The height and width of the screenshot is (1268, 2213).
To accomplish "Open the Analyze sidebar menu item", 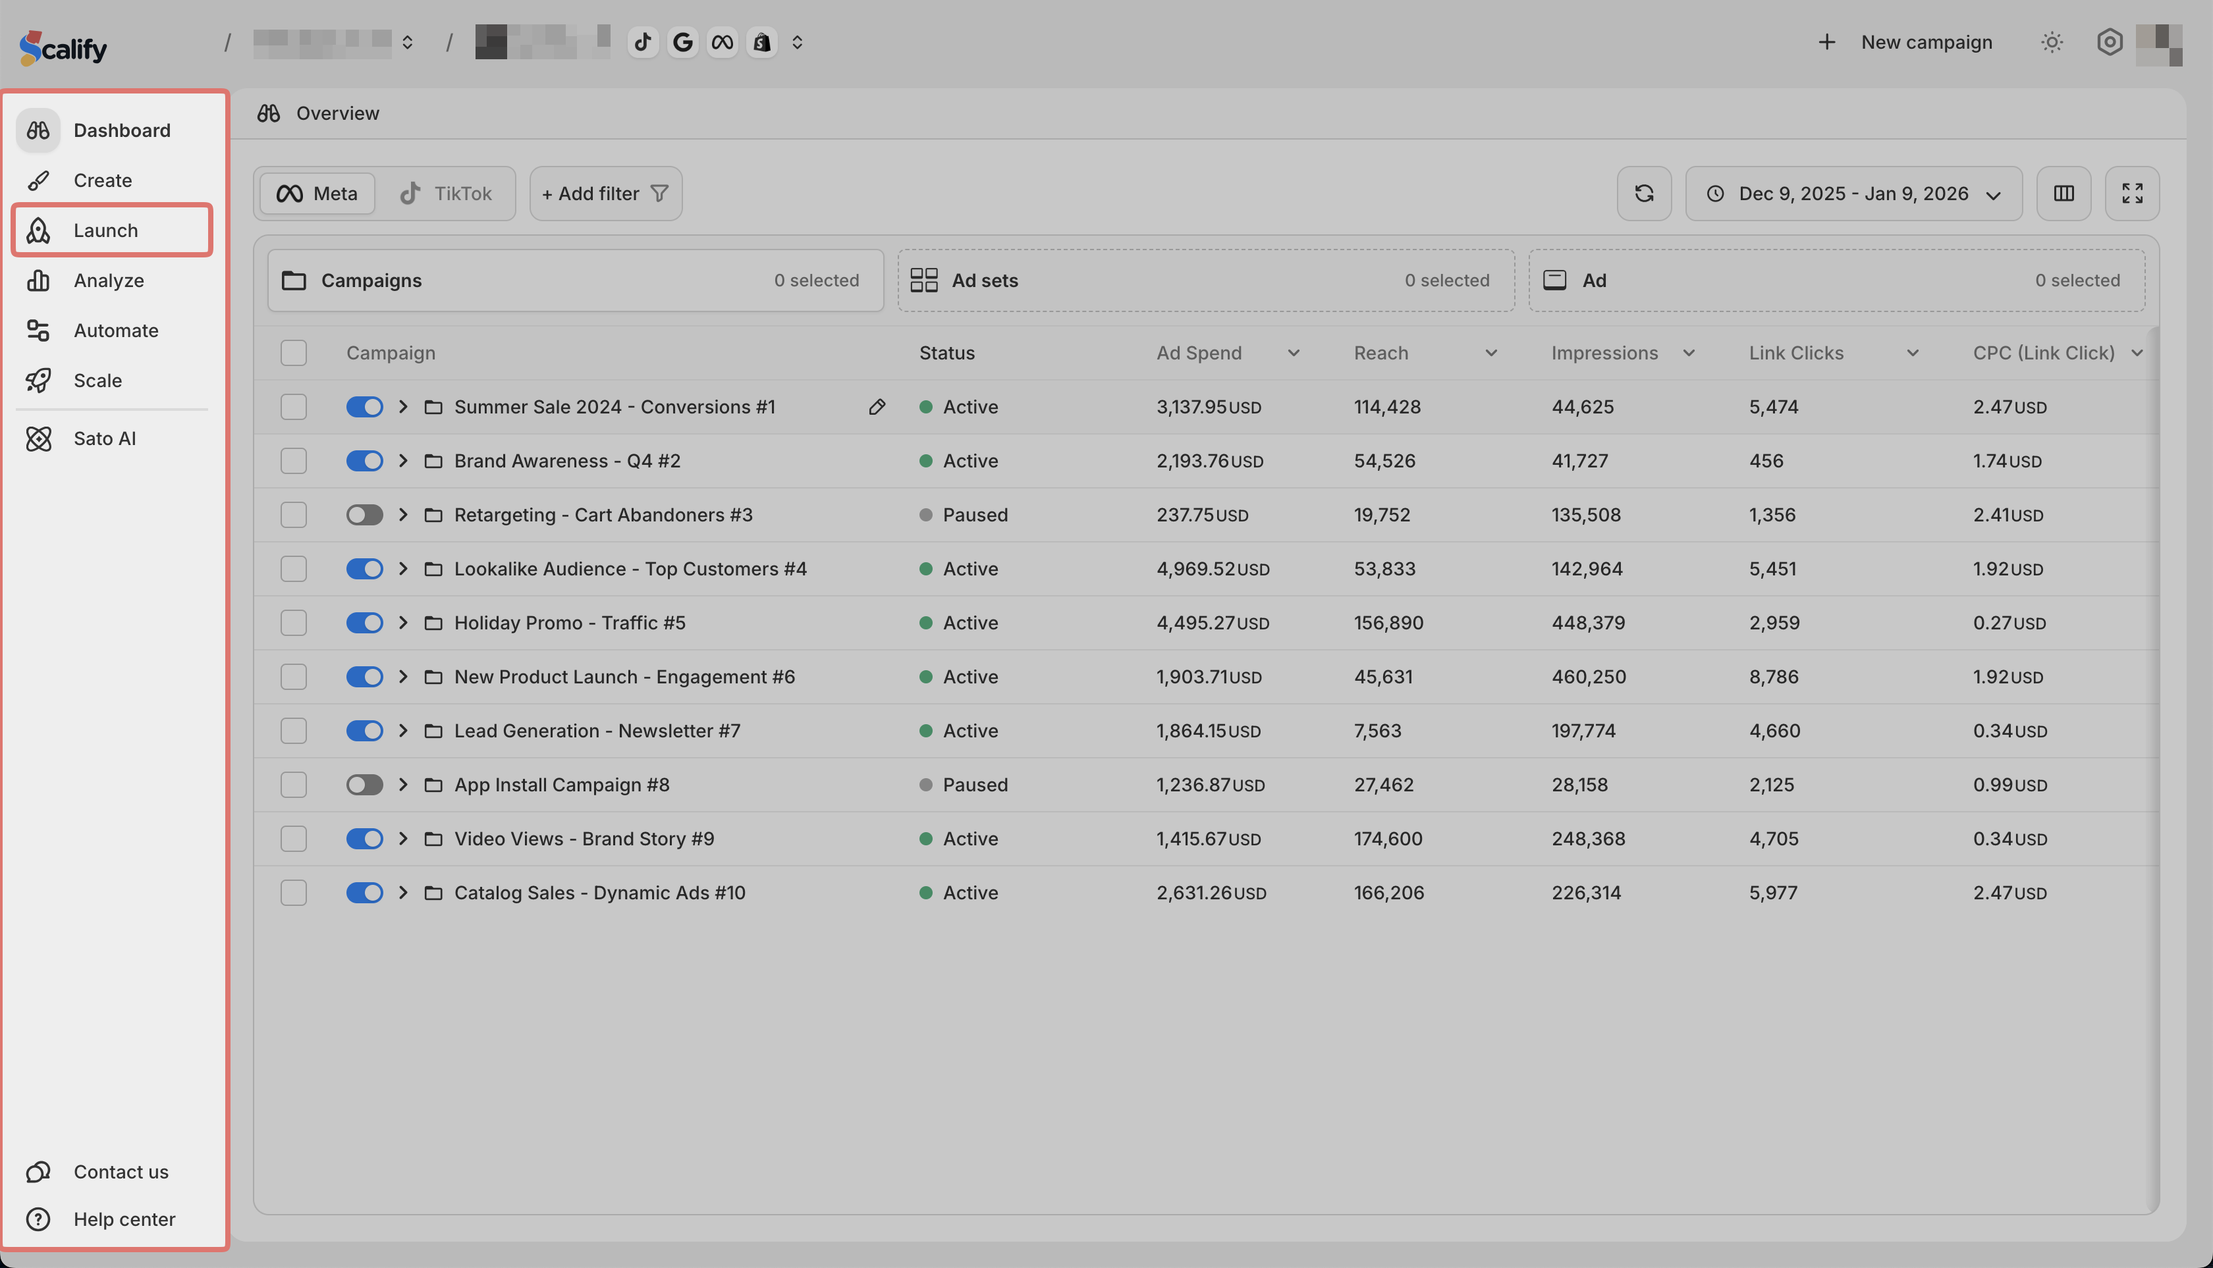I will pos(108,280).
